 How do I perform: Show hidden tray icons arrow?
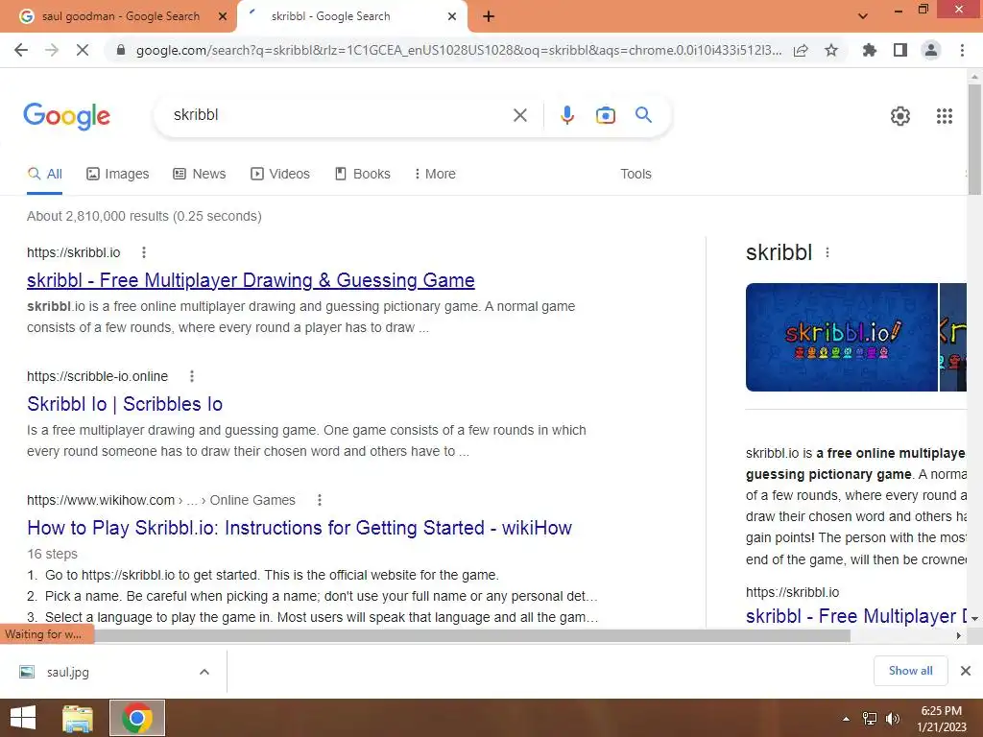click(x=847, y=719)
